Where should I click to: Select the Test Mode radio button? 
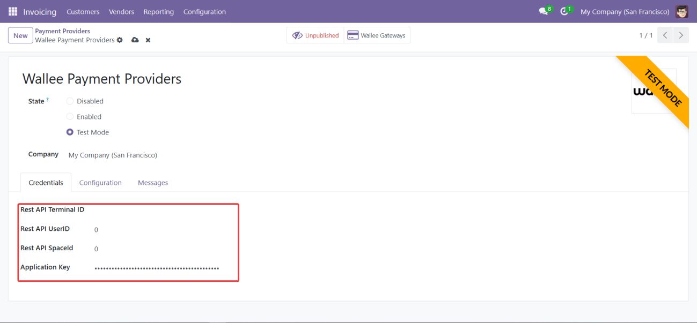coord(70,132)
